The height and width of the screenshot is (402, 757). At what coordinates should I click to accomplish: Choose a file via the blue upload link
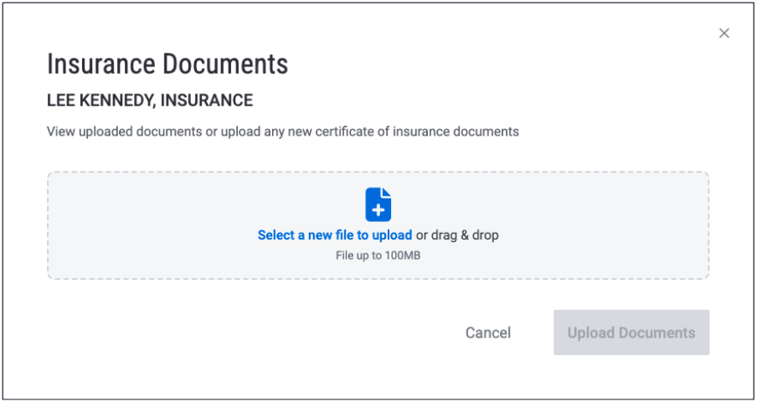[335, 235]
